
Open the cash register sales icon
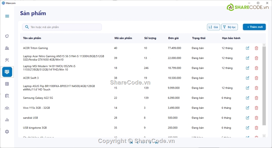pos(7,48)
